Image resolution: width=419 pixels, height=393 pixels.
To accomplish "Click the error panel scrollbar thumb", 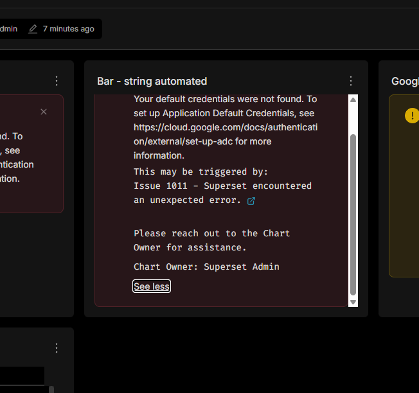I will coord(353,212).
